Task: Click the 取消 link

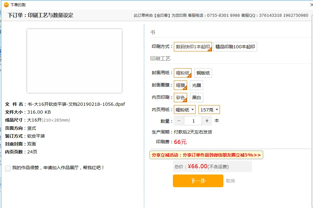Action: click(x=230, y=181)
